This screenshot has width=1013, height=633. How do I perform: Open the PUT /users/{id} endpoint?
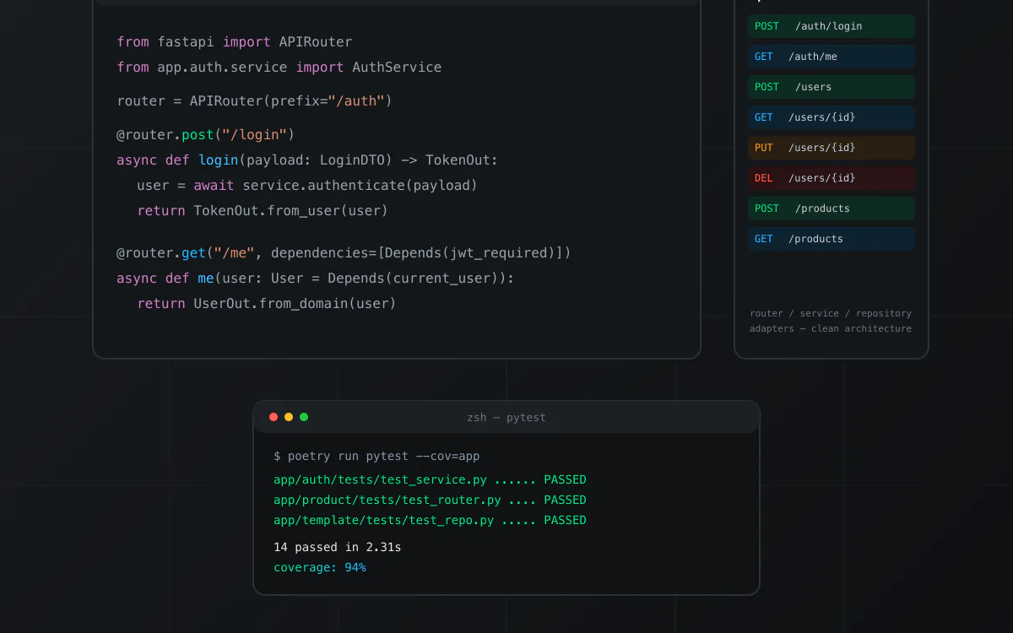(832, 148)
